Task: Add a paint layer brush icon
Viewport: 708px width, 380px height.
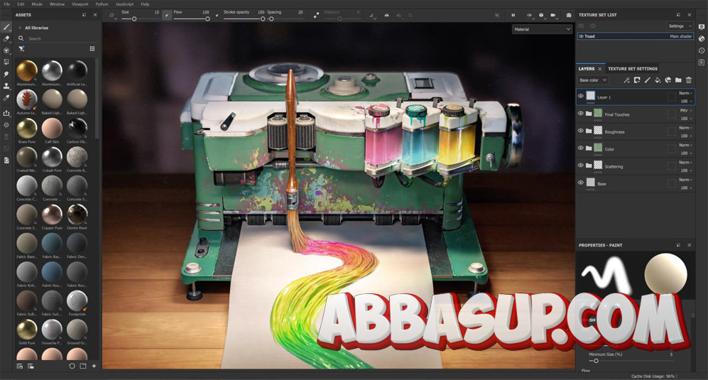Action: point(647,80)
